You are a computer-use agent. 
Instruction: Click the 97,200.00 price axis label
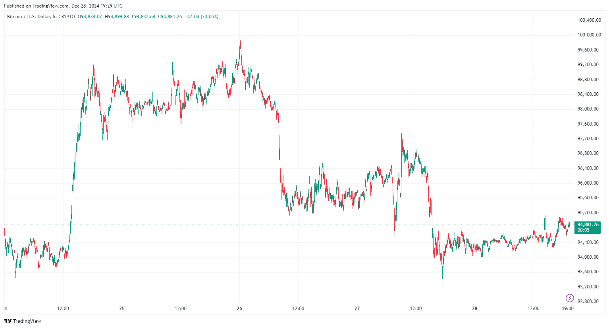coord(588,139)
